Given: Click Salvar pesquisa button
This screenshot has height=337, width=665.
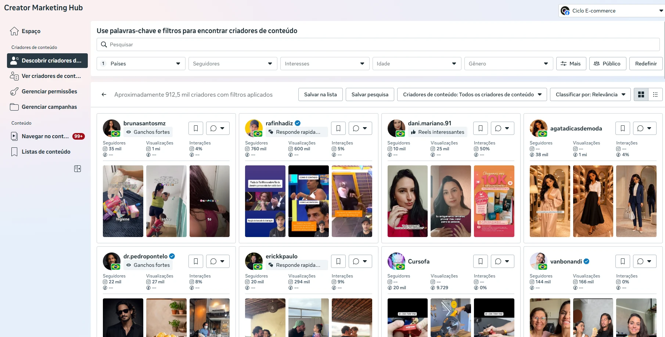Looking at the screenshot, I should 370,94.
